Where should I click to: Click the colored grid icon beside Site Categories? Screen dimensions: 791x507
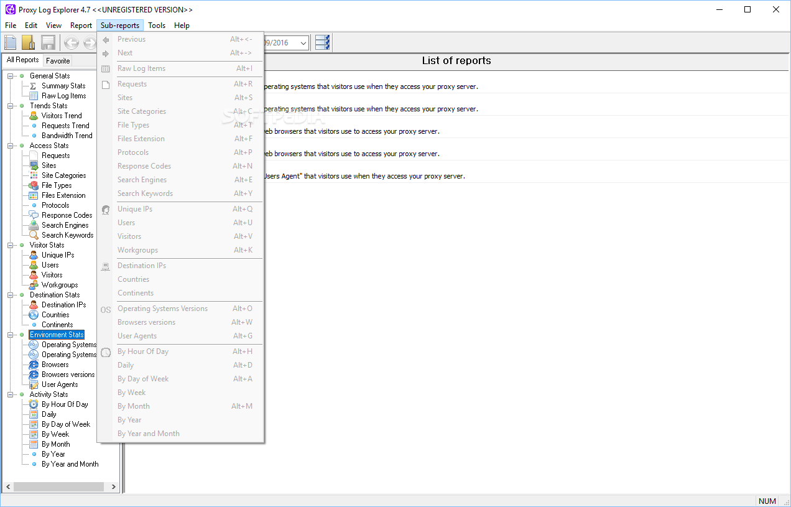click(x=34, y=175)
